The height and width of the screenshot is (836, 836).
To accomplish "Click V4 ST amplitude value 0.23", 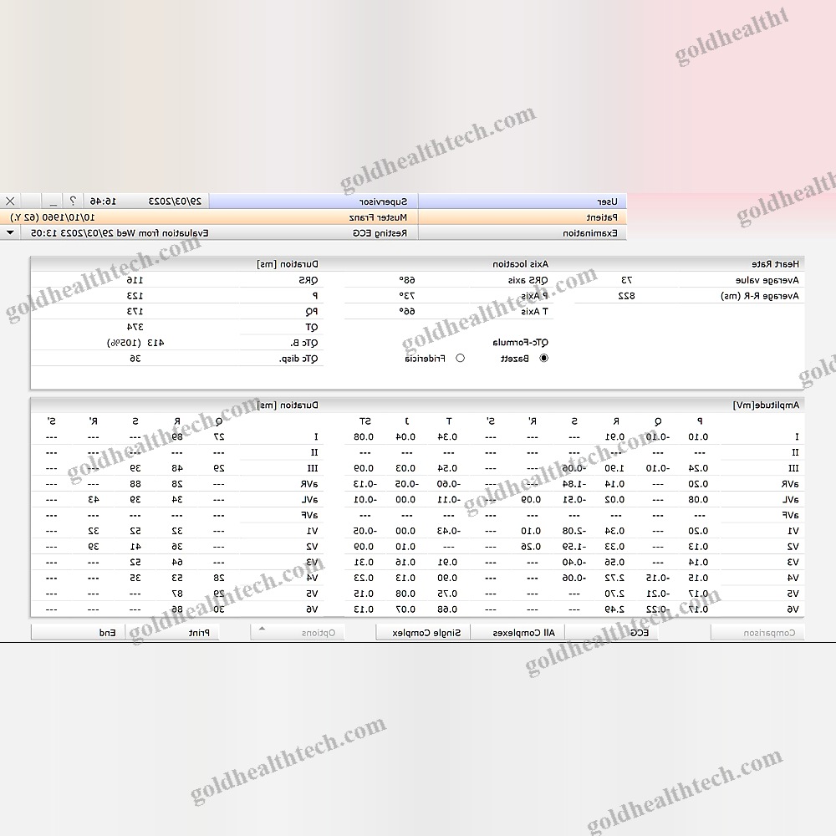I will pyautogui.click(x=364, y=578).
